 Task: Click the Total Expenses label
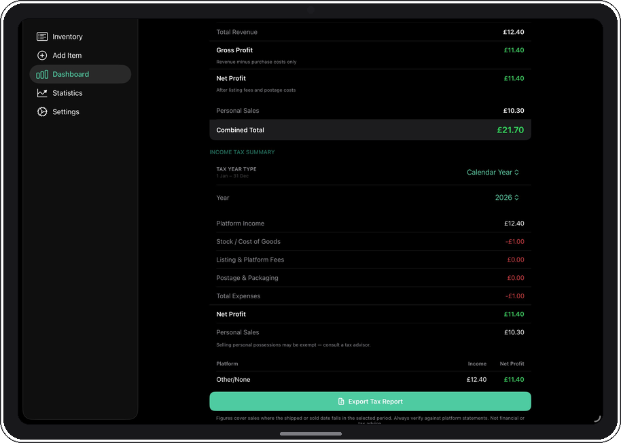[238, 296]
